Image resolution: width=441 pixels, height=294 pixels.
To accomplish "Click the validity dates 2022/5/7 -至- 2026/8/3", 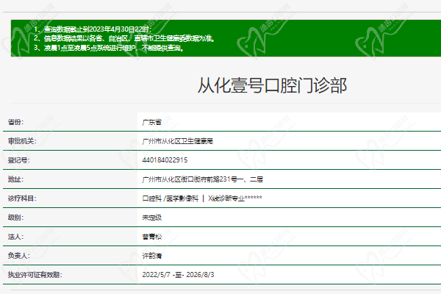I will [182, 275].
